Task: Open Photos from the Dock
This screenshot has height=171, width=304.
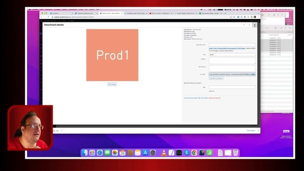Action: 115,153
